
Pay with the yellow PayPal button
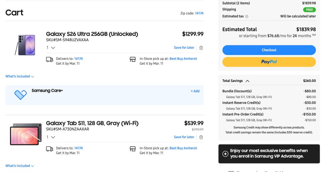[x=269, y=62]
